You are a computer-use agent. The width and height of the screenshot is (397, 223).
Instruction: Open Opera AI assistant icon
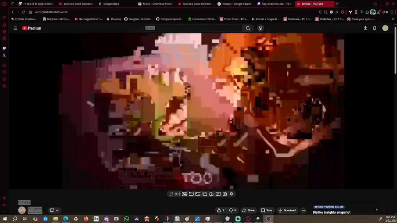386,12
